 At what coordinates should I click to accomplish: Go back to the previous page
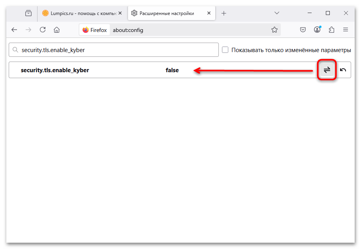(x=14, y=30)
